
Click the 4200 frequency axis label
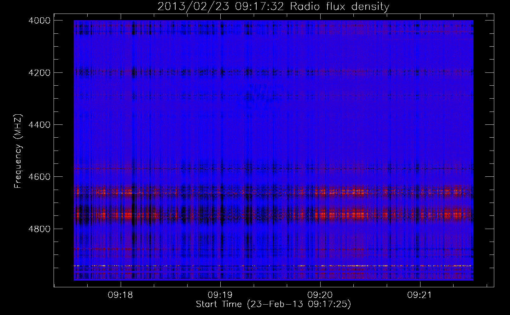[39, 73]
